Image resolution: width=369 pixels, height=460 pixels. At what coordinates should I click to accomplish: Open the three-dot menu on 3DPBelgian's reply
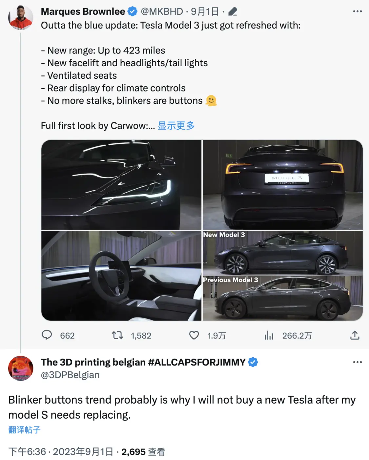[357, 362]
